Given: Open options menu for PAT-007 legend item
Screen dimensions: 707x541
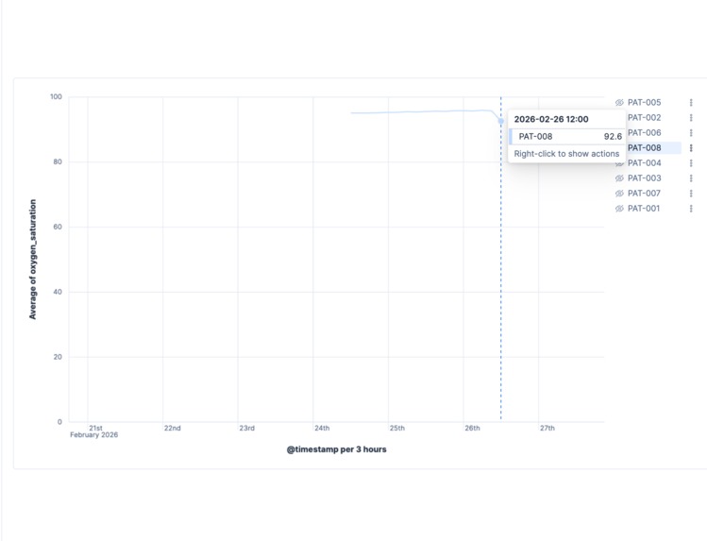Looking at the screenshot, I should pyautogui.click(x=691, y=194).
